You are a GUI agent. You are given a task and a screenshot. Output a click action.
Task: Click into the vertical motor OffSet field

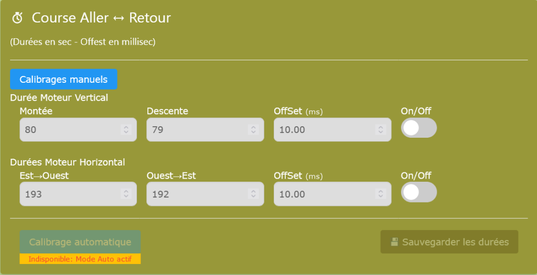tap(323, 129)
